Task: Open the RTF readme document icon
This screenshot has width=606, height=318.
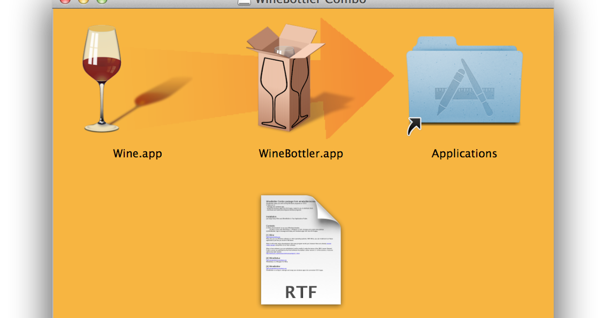Action: (301, 250)
